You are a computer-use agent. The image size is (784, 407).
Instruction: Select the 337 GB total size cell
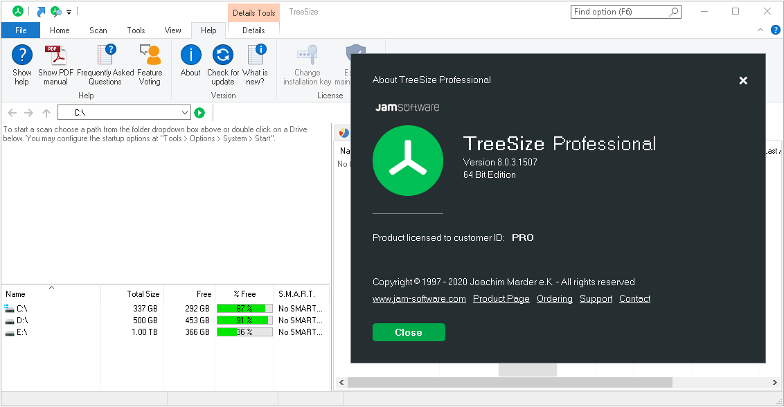click(x=145, y=309)
